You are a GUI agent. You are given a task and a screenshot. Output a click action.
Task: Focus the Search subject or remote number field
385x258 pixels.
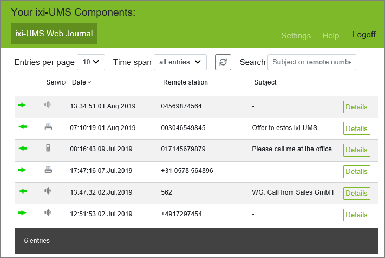(x=311, y=62)
